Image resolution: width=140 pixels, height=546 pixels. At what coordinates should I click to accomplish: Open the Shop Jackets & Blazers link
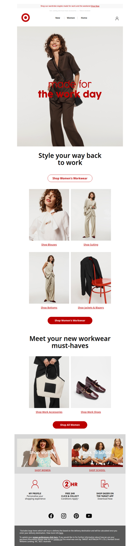tap(91, 308)
